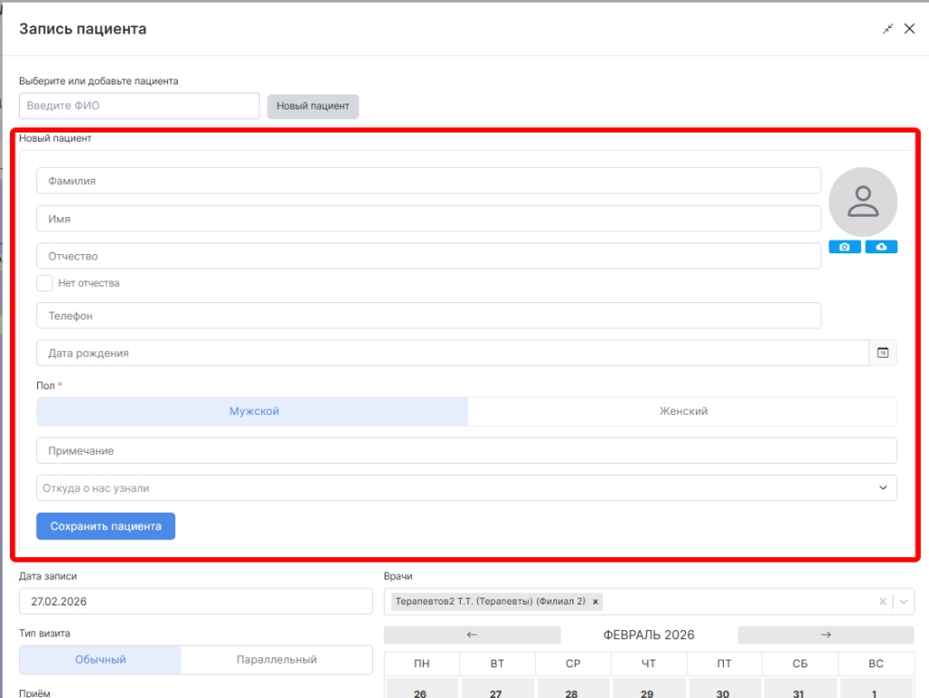Viewport: 929px width, 698px height.
Task: Switch to 'Параллельный' visit type
Action: 277,660
